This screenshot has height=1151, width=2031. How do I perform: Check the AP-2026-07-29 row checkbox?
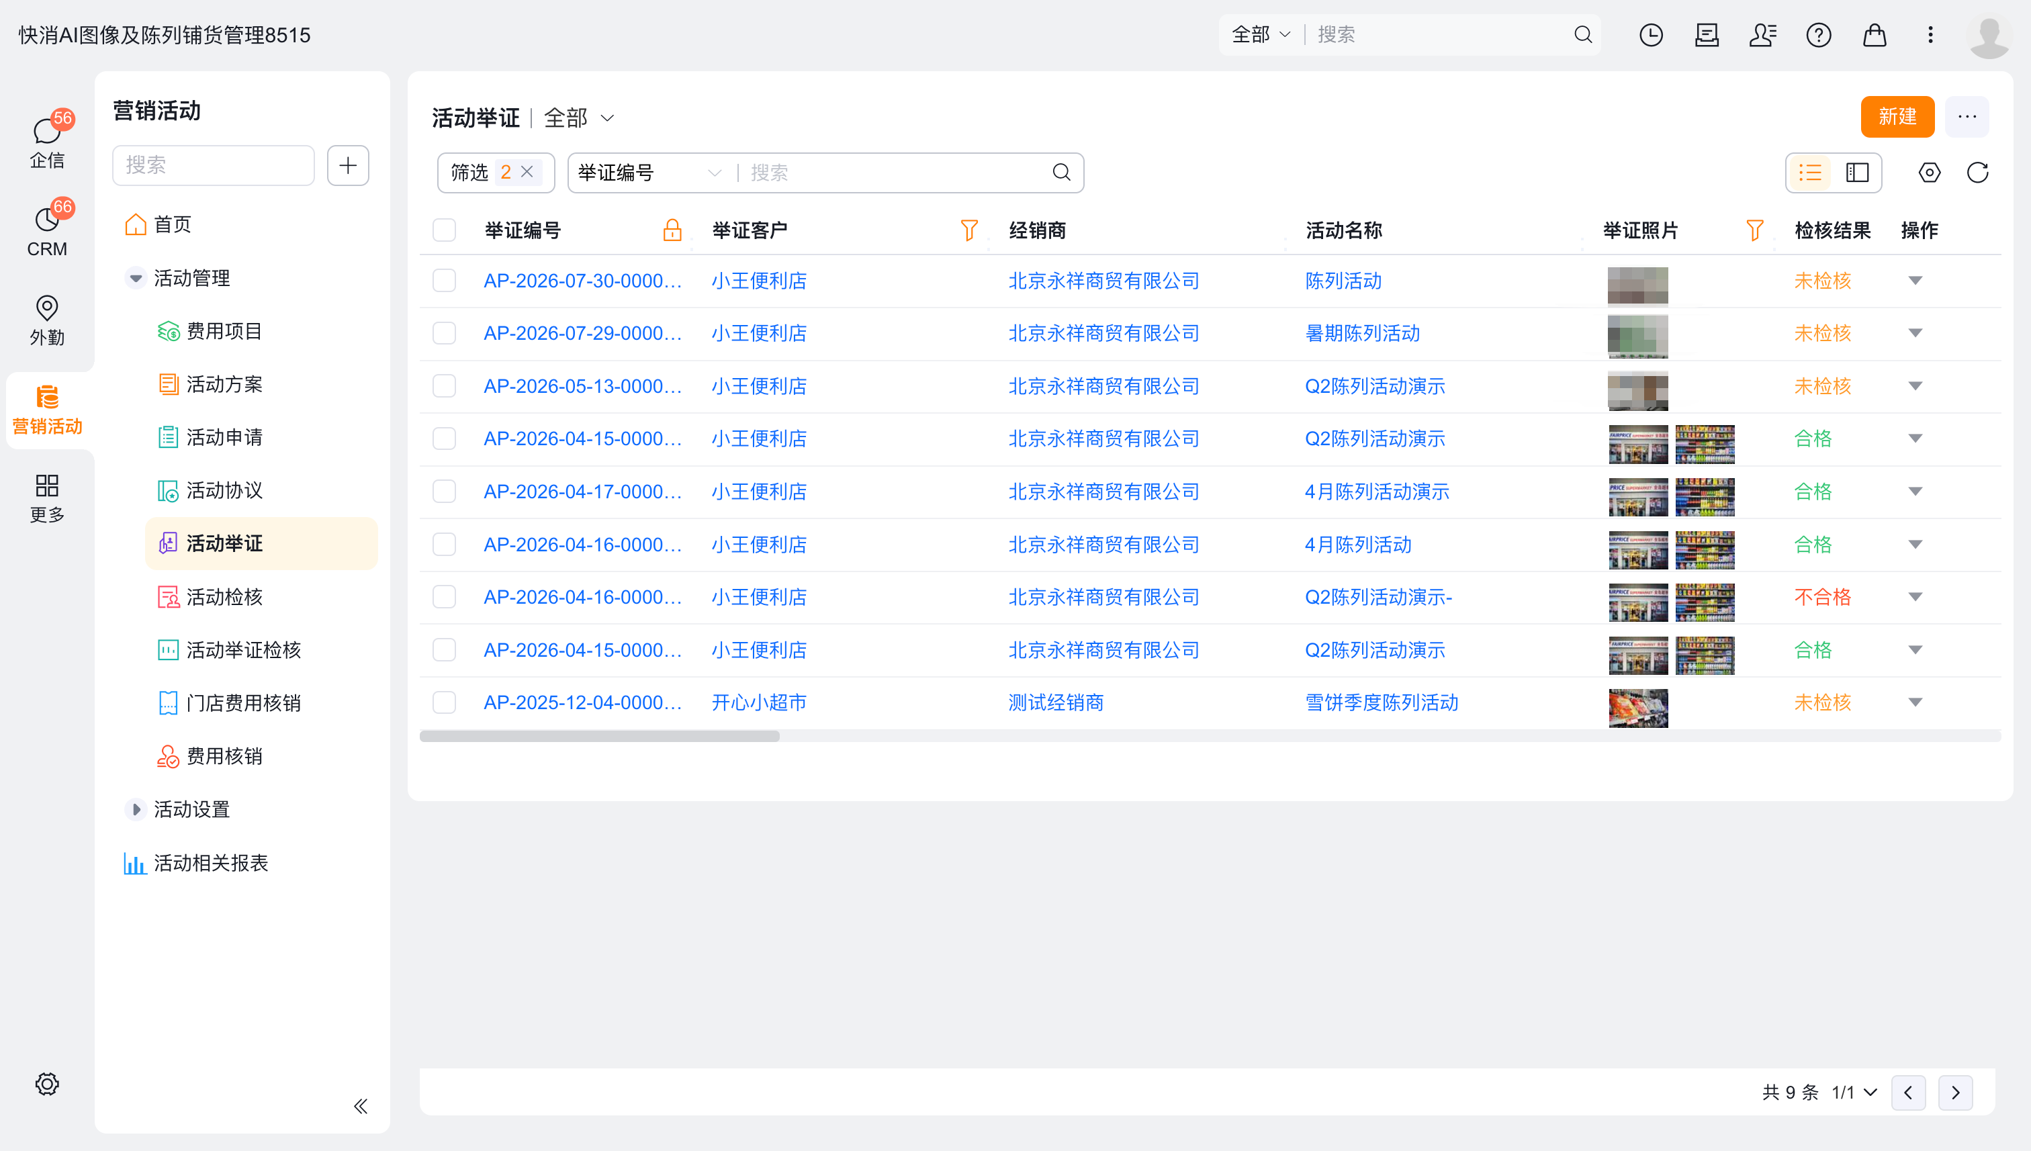click(x=445, y=333)
